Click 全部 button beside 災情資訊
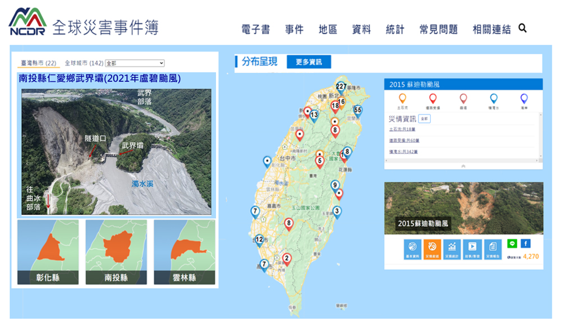This screenshot has height=319, width=561. (424, 119)
